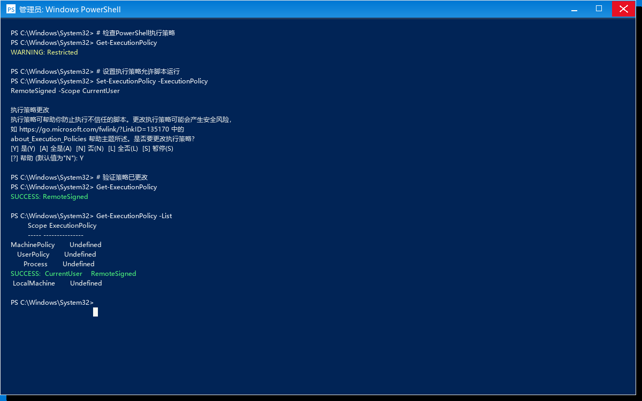Click the go.microsoft.com fwlink URL
This screenshot has height=401, width=642.
94,129
